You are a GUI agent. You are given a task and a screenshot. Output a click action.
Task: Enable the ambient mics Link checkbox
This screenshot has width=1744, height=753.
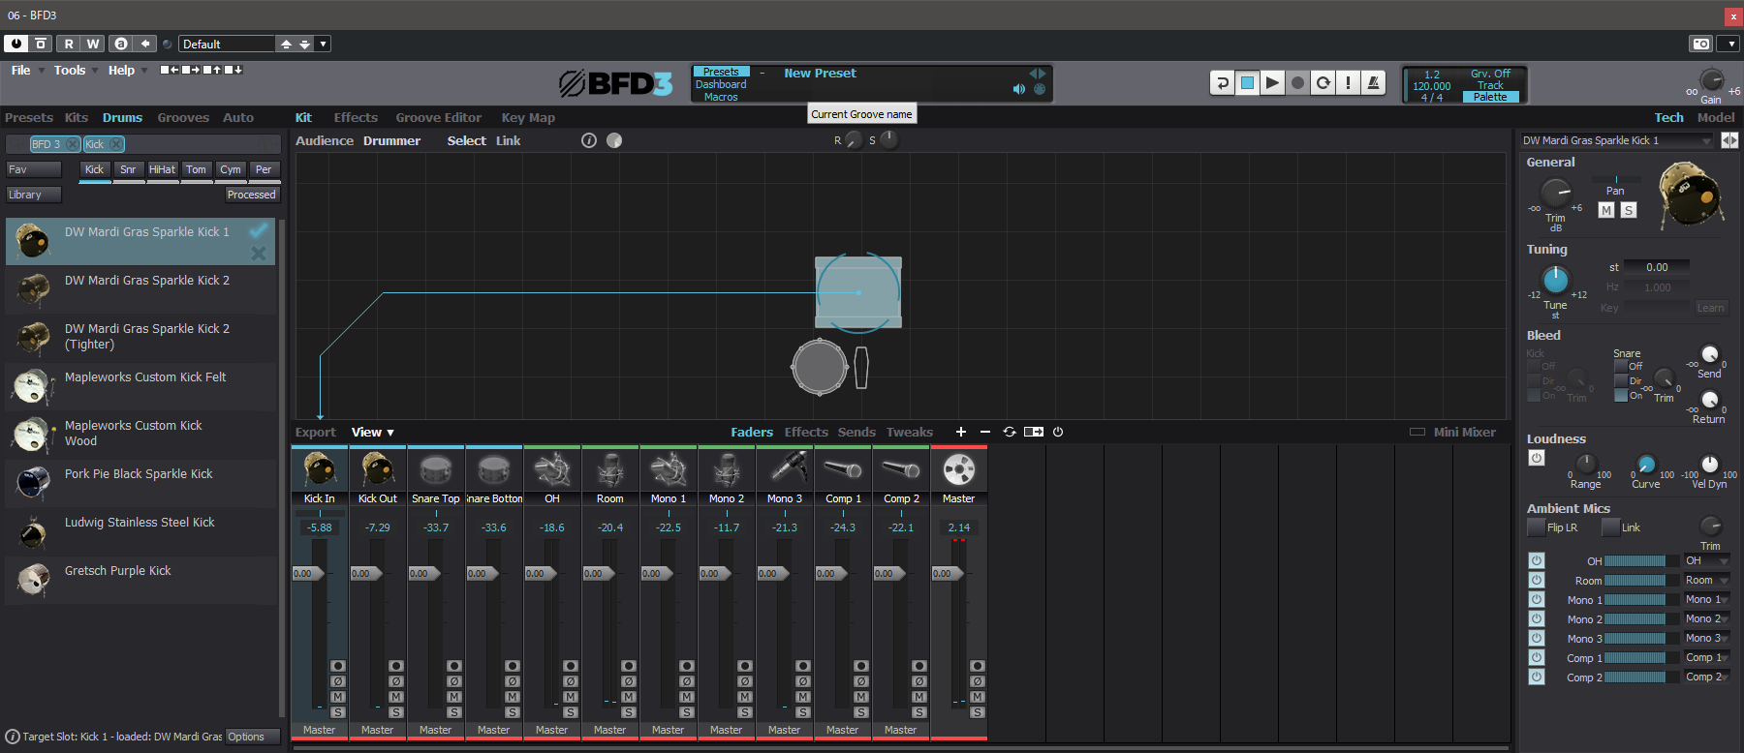tap(1610, 527)
